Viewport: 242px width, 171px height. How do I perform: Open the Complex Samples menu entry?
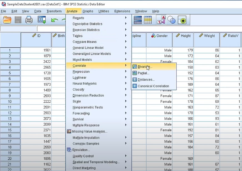[x=99, y=144]
